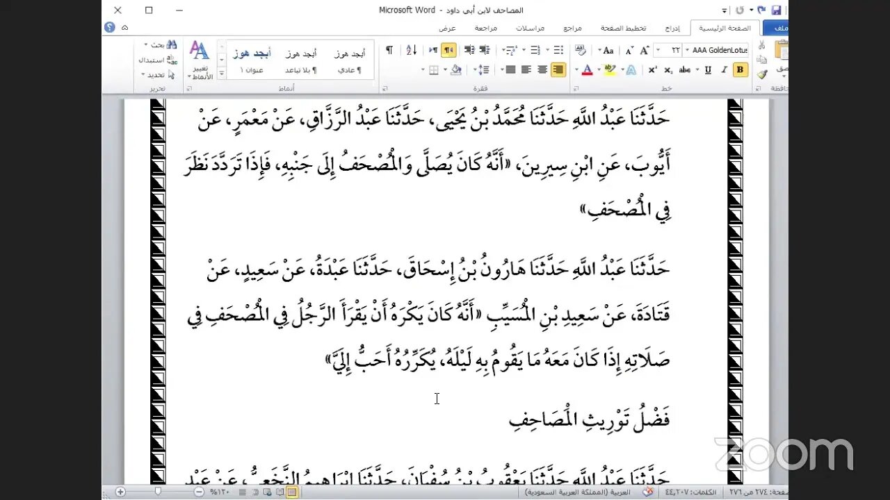Toggle superscript formatting
The width and height of the screenshot is (890, 500).
[x=652, y=69]
